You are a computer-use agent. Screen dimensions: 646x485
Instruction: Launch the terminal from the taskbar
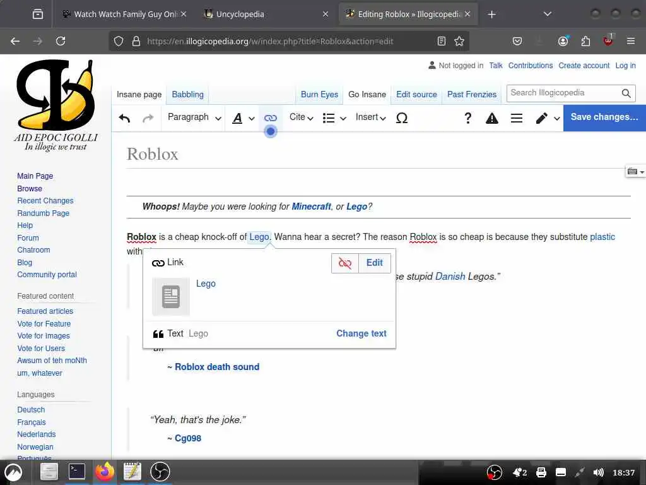click(76, 471)
